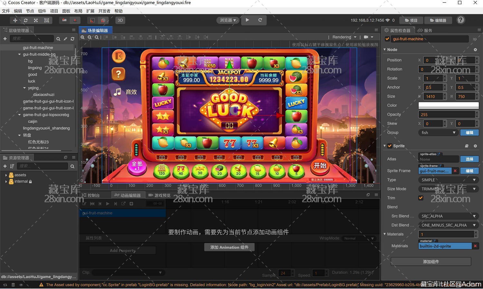Click the zoom in icon in scene editor

click(x=82, y=37)
